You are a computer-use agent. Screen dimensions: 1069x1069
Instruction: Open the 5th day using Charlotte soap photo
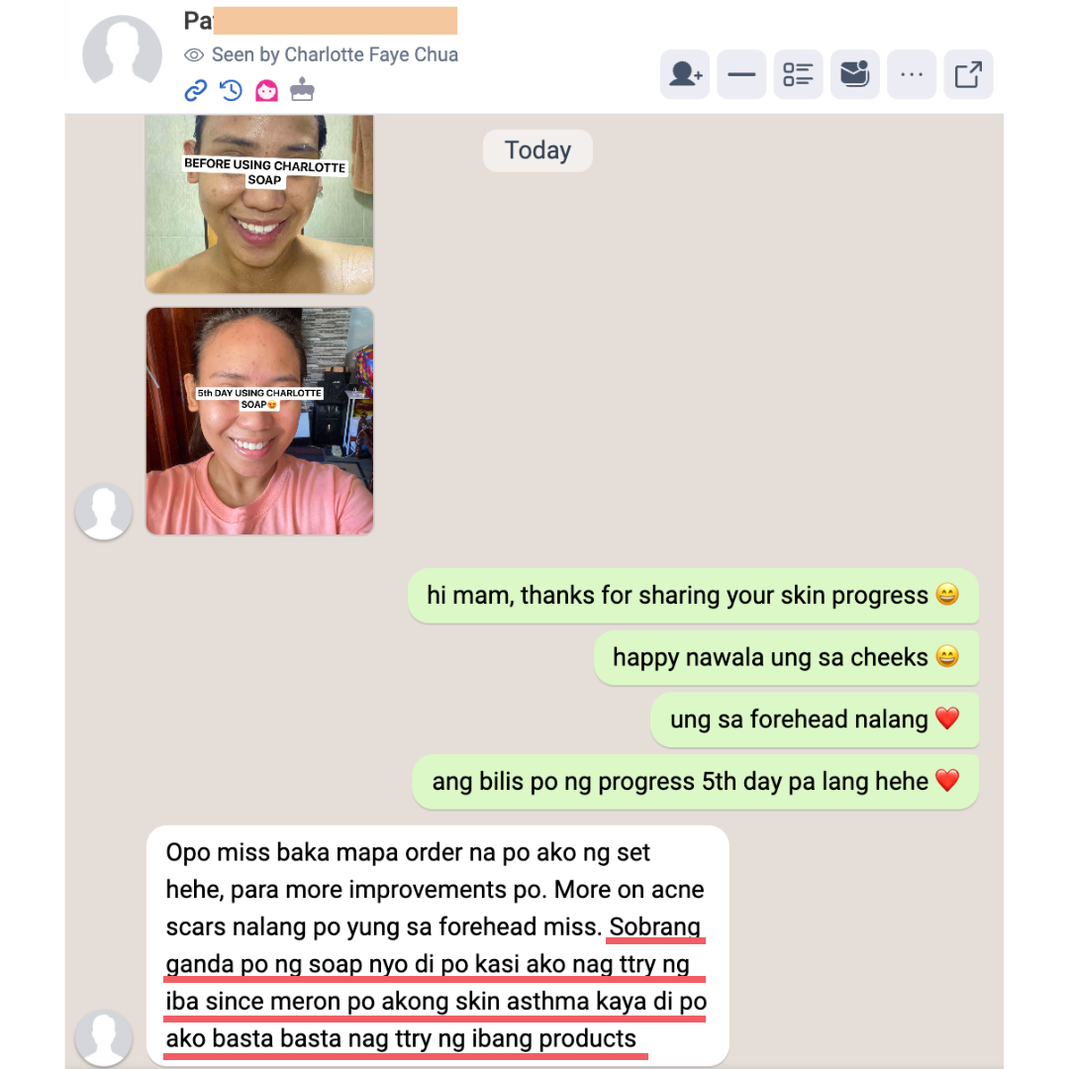pos(259,421)
